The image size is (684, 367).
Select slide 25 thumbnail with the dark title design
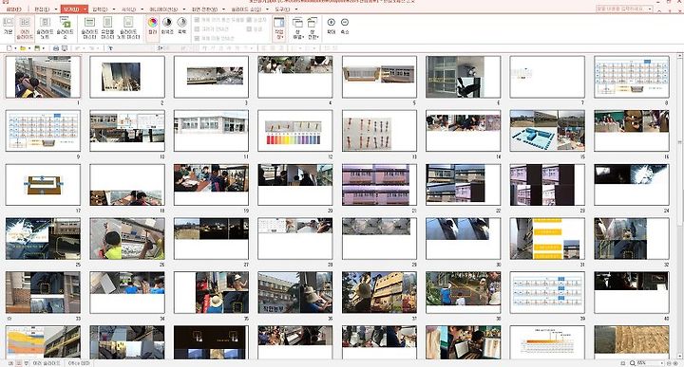click(x=43, y=239)
